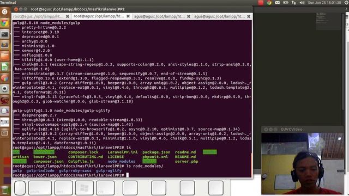Click the Terminal icon in the launcher

(5, 34)
